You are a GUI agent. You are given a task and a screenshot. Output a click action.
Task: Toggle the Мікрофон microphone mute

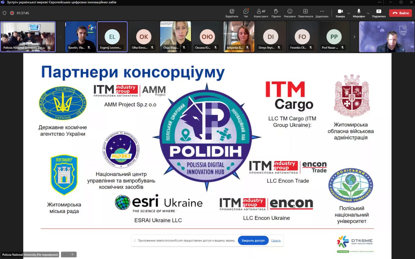359,12
